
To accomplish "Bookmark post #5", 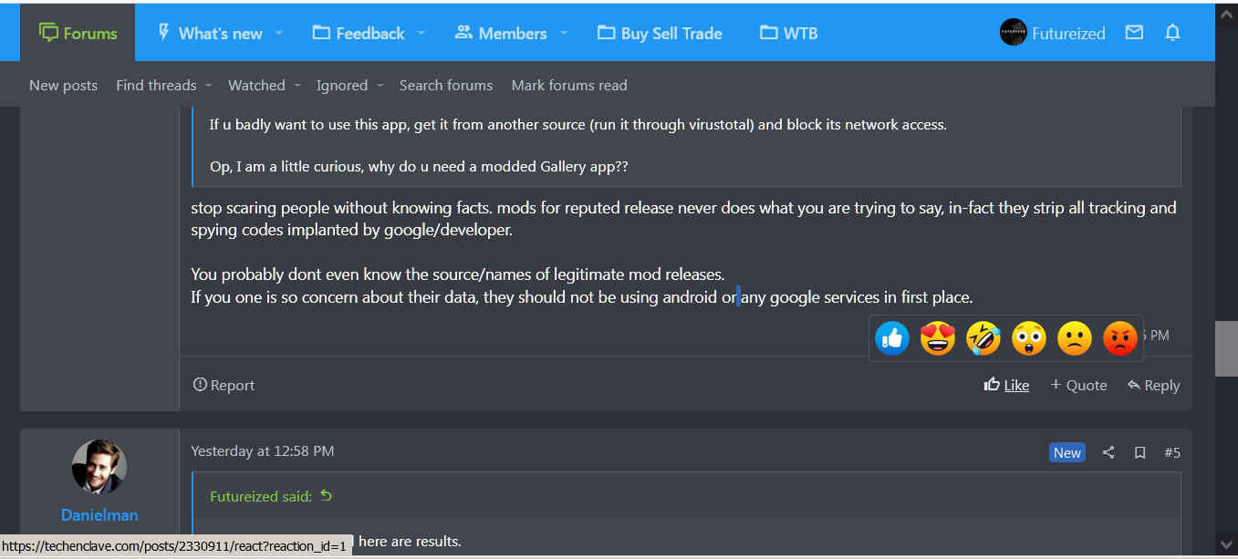I will pyautogui.click(x=1139, y=452).
